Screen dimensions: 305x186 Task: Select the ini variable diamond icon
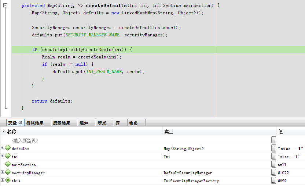[8, 156]
